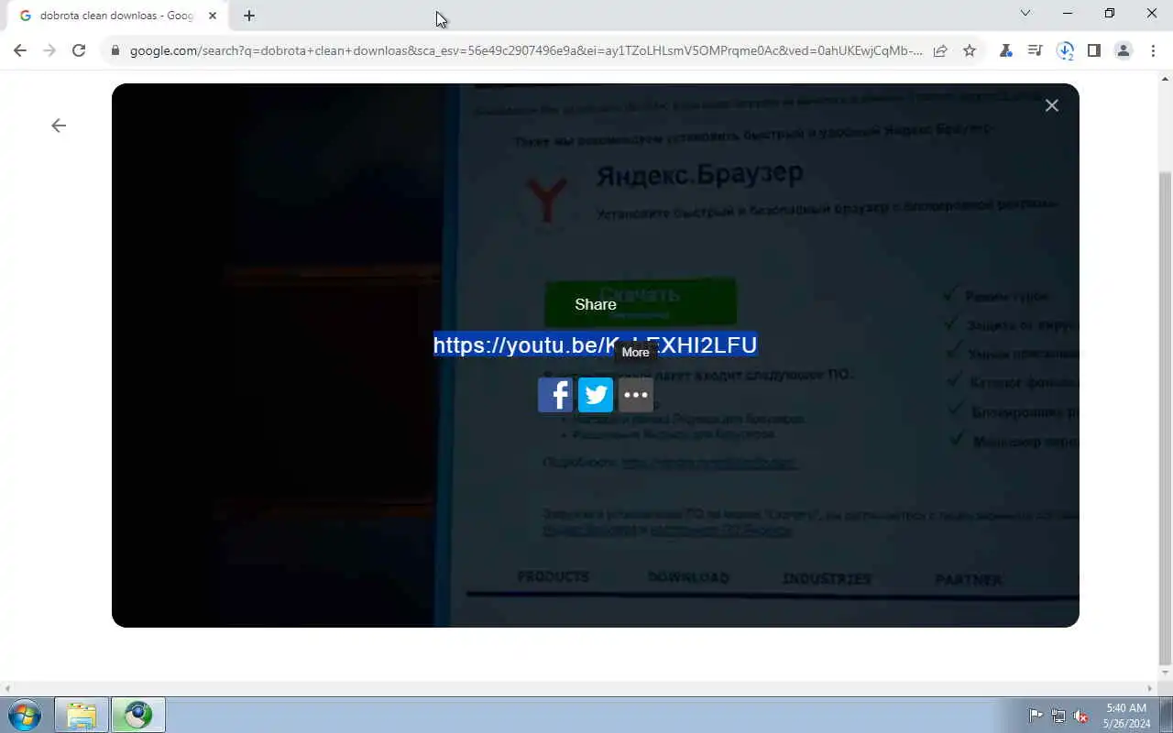This screenshot has height=733, width=1173.
Task: Open the More sharing options button
Action: coord(636,395)
